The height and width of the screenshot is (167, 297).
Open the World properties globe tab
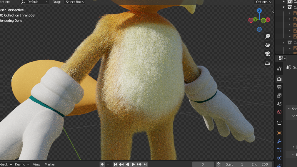(279, 112)
